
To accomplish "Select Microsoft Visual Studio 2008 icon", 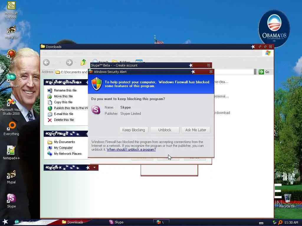I will (x=11, y=107).
